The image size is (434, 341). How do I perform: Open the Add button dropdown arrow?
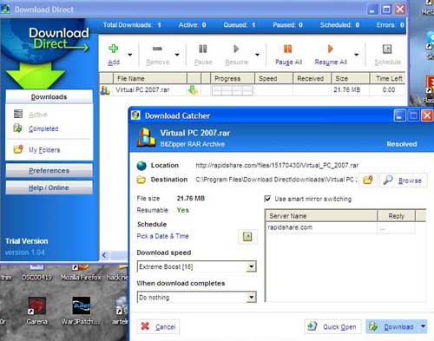pos(130,55)
